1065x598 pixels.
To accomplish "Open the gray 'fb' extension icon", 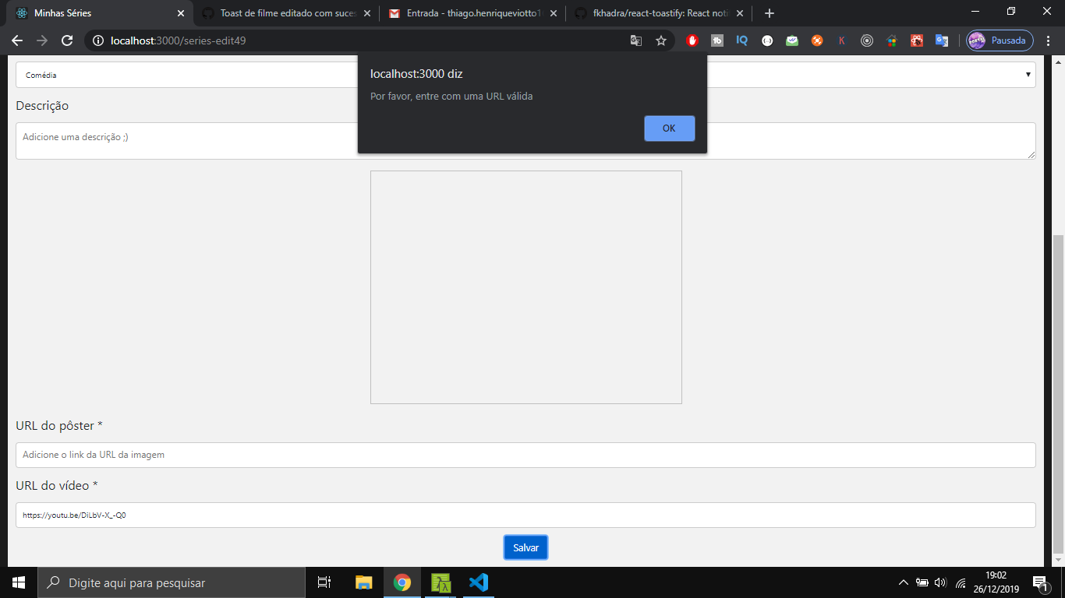I will point(717,40).
